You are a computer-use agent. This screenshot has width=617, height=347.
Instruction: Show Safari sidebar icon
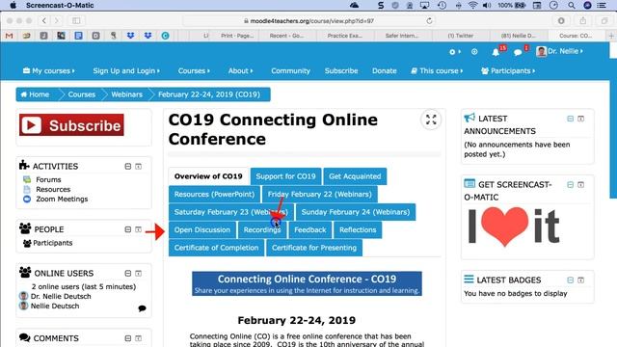coord(76,20)
